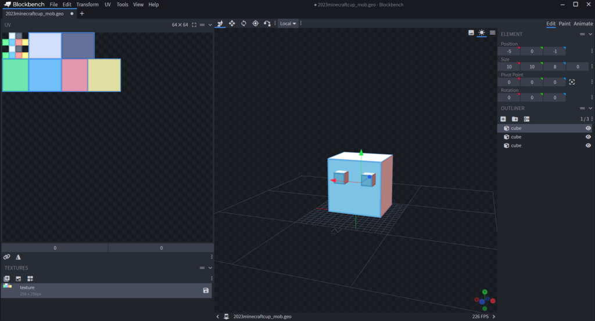Open the Transform menu
The height and width of the screenshot is (321, 595).
(x=87, y=5)
